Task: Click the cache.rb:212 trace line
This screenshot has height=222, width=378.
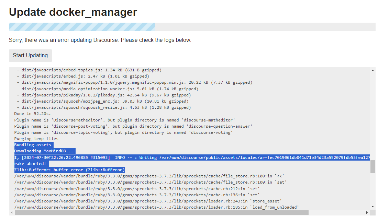Action: 137,189
